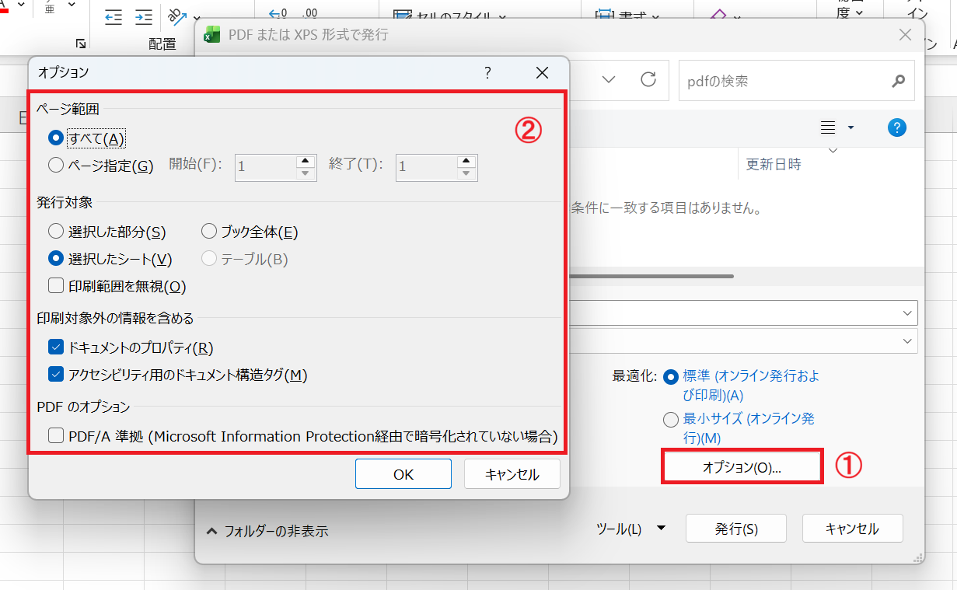Click フォルダーの非表示 to hide folders

[267, 532]
